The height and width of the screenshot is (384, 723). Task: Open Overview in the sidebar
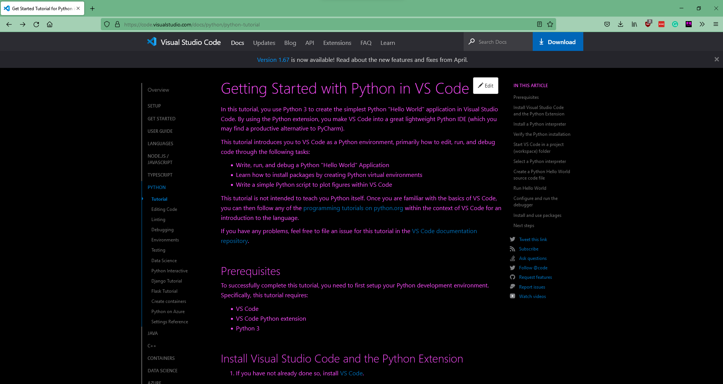click(x=158, y=90)
